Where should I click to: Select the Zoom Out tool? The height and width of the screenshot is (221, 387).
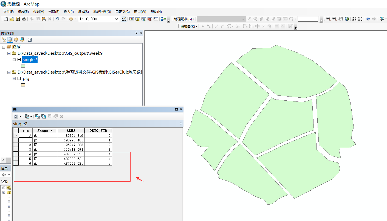coord(334,19)
